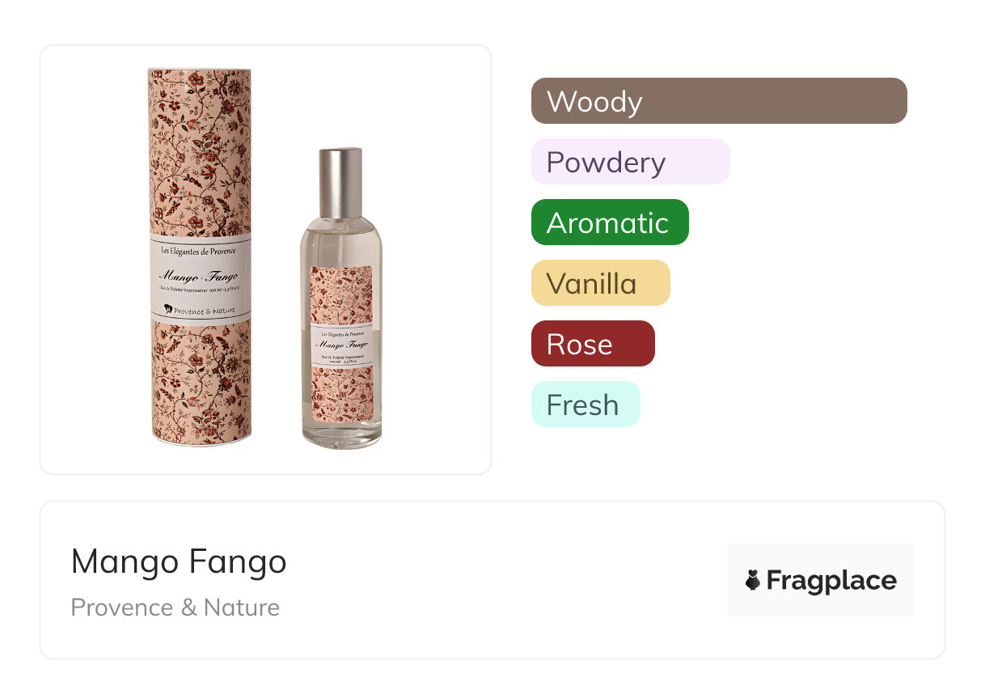Pick the Vanilla accord tag

pyautogui.click(x=601, y=283)
